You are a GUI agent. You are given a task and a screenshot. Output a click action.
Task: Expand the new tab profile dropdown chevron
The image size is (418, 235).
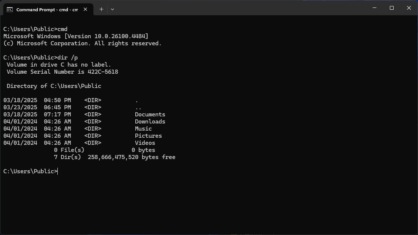click(x=112, y=9)
